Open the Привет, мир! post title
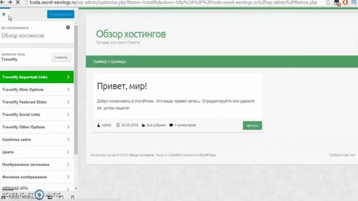This screenshot has width=358, height=201. 122,87
